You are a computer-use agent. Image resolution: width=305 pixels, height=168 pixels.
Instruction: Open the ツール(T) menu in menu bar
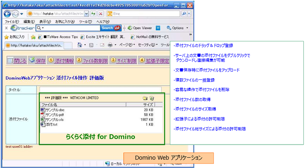tap(85, 22)
